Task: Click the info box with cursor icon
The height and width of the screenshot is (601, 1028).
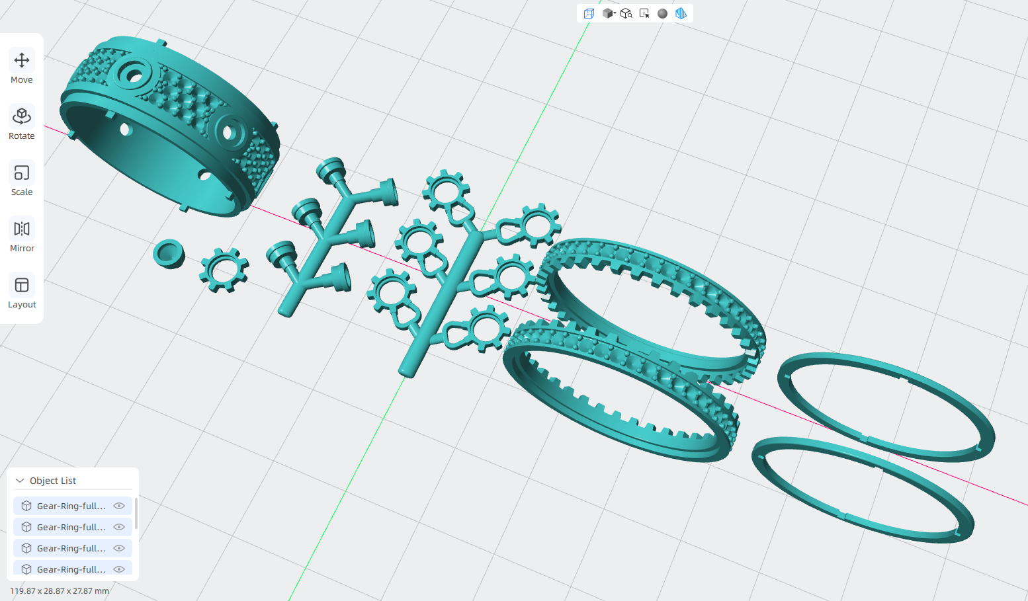Action: coord(644,13)
